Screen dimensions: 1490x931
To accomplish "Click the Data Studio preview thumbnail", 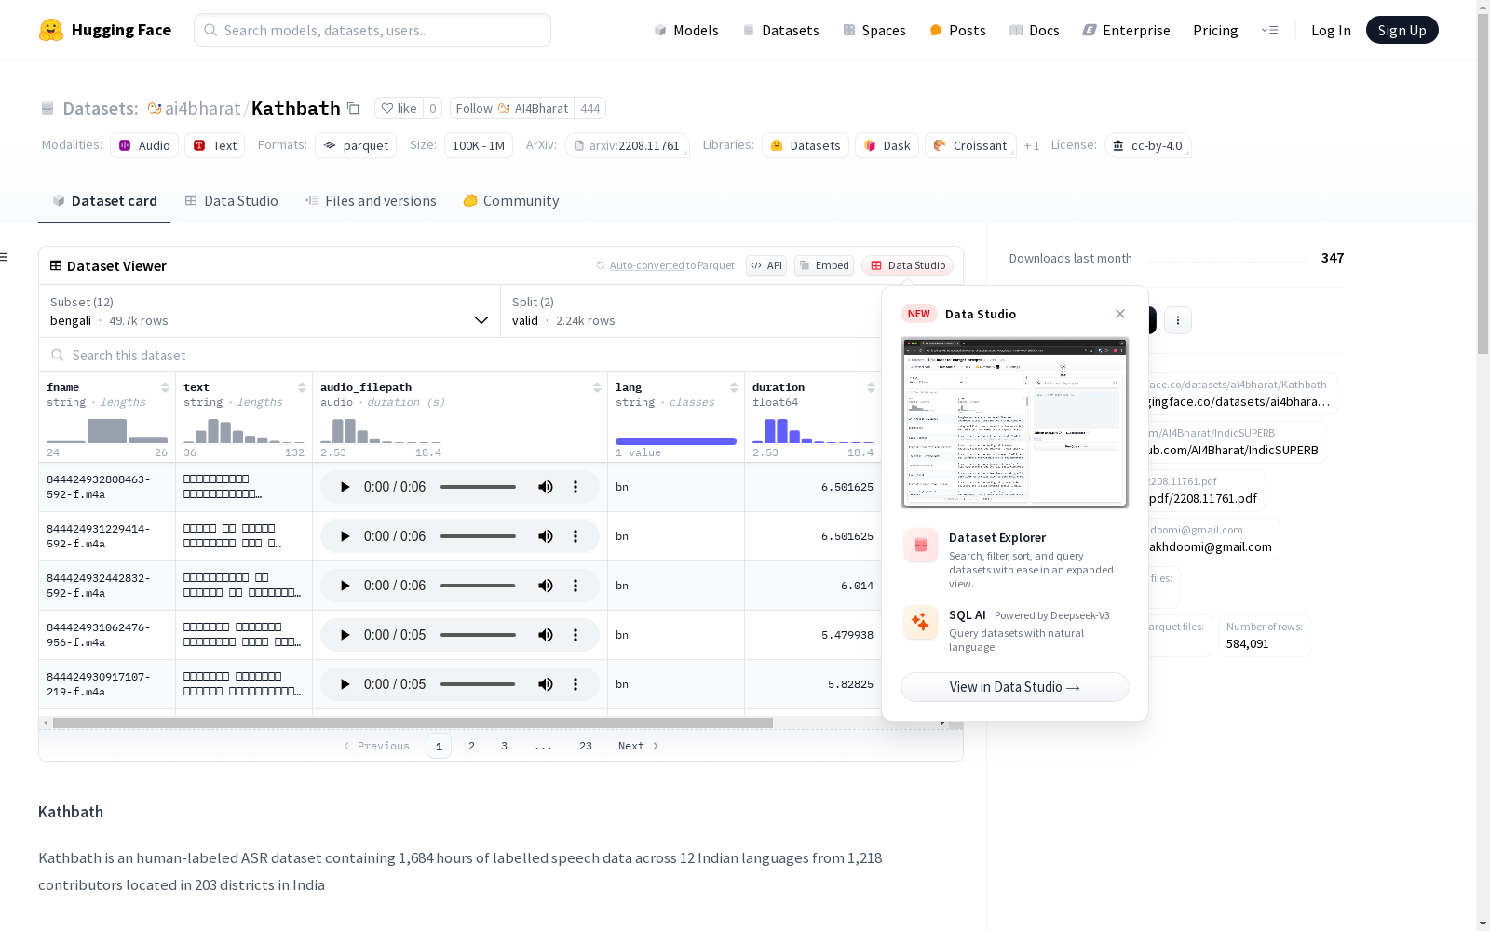I will click(1015, 423).
